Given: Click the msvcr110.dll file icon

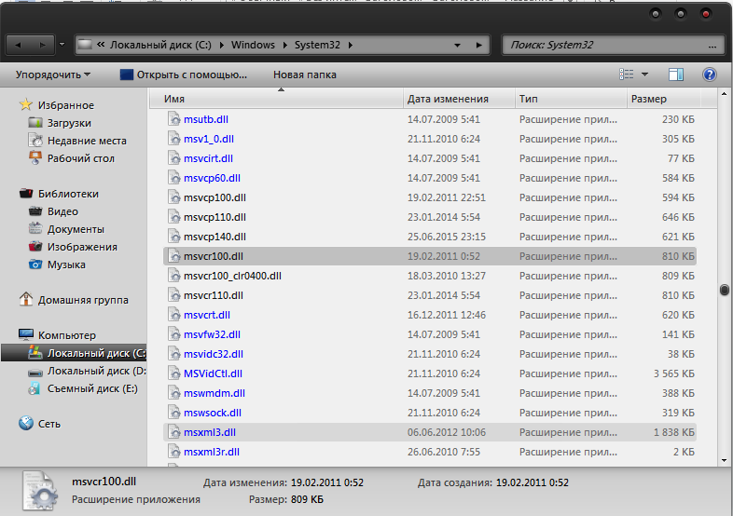Looking at the screenshot, I should [173, 295].
